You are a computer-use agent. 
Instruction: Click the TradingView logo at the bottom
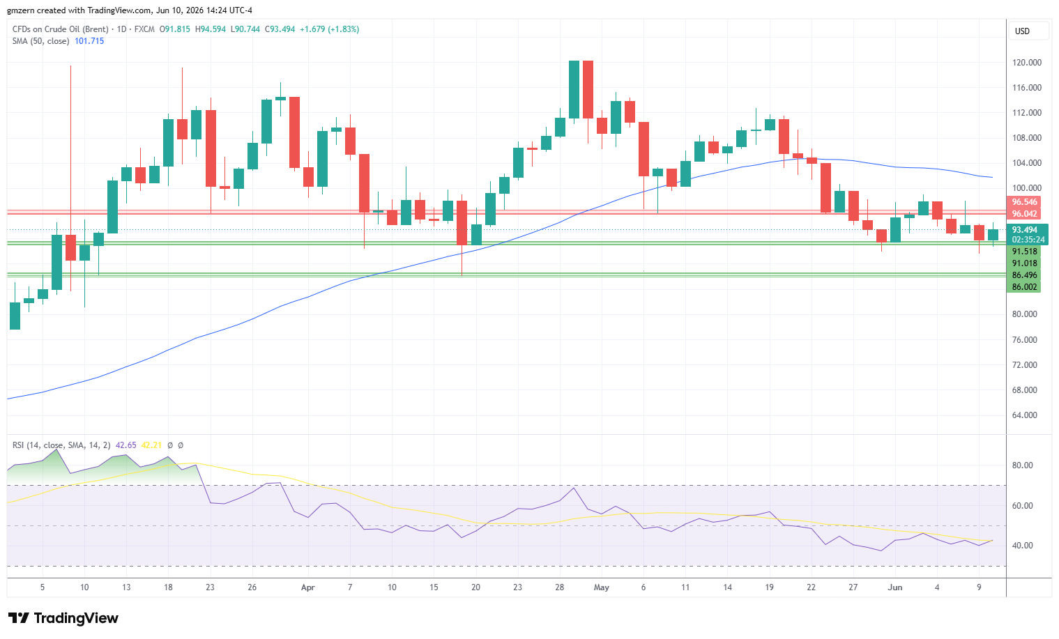(x=63, y=618)
